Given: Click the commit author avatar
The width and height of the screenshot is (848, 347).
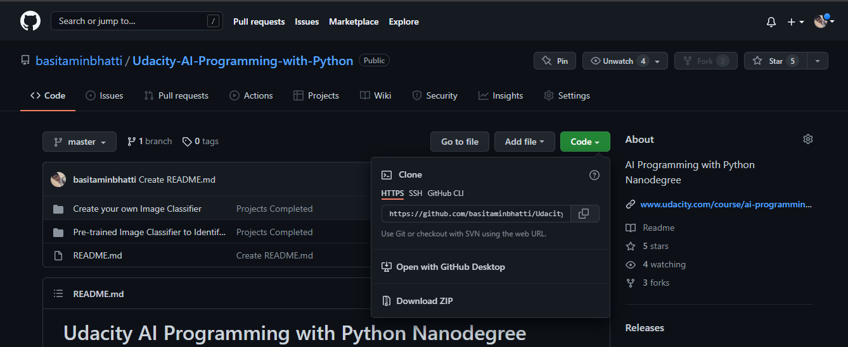Looking at the screenshot, I should pyautogui.click(x=58, y=180).
